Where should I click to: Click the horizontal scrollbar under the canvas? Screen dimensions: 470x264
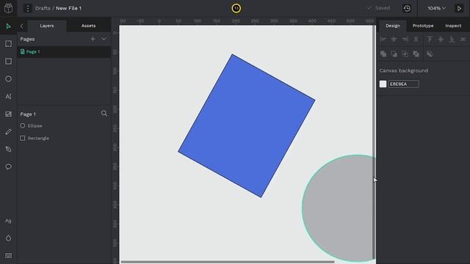click(228, 262)
